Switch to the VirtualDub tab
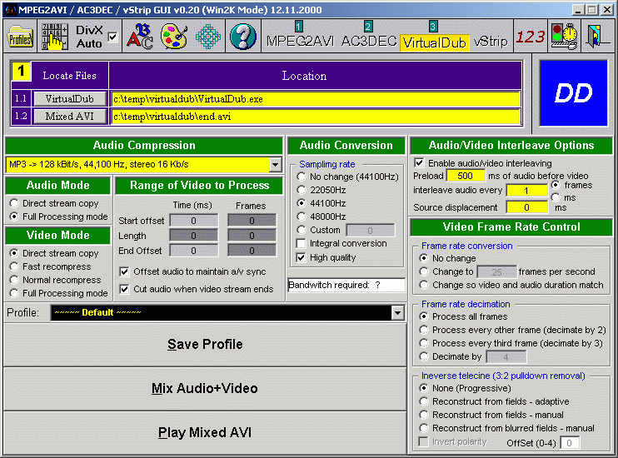 [x=434, y=42]
